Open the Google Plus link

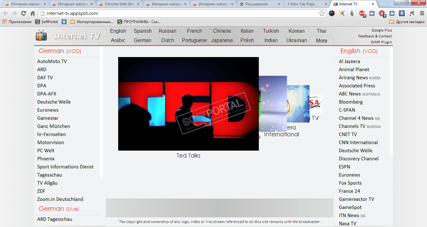tap(382, 30)
